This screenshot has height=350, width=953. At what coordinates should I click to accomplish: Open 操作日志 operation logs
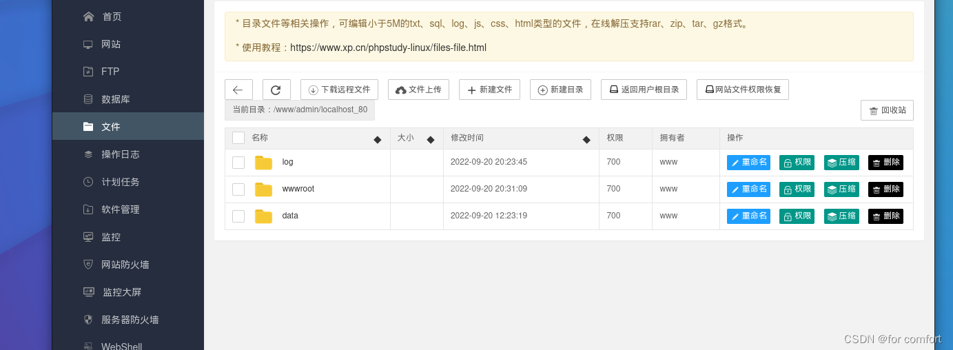(127, 154)
